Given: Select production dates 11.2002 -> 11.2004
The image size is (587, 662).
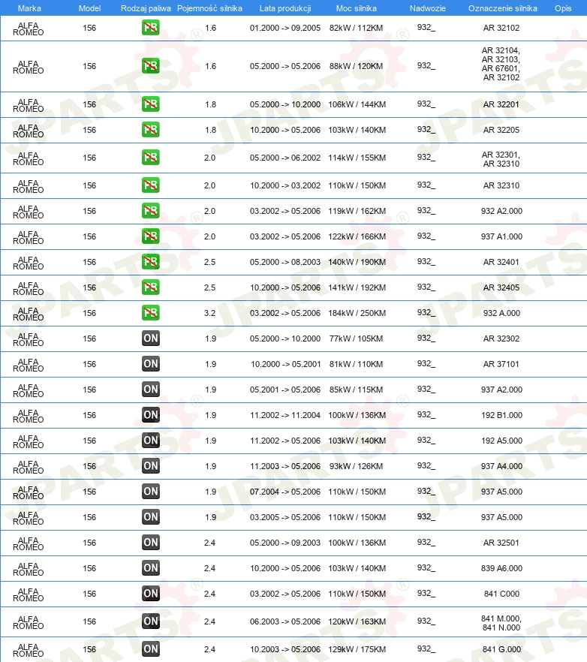Looking at the screenshot, I should 285,415.
